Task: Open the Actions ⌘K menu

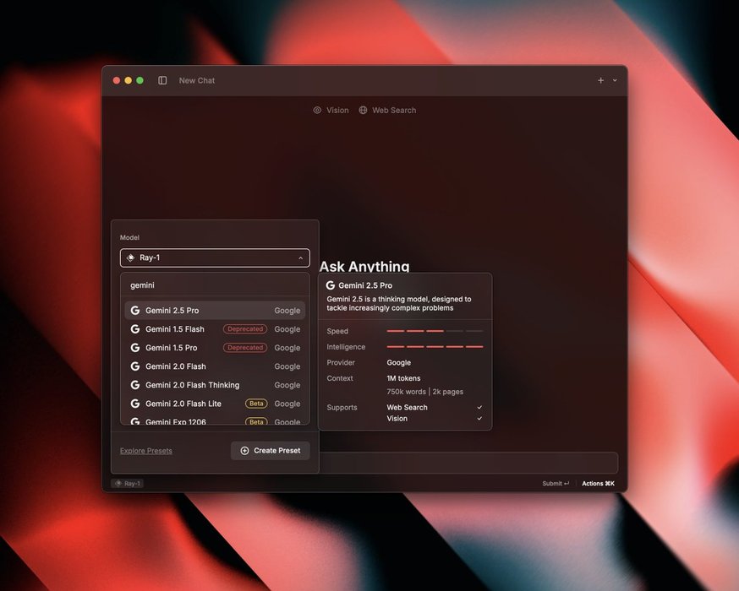Action: tap(598, 483)
